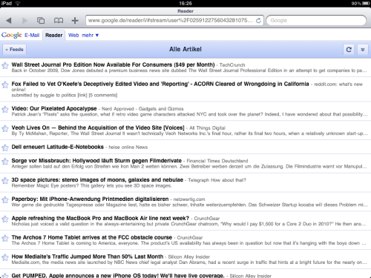Screen dimensions: 371x278
Task: Click the 'Alle Artikel' header title
Action: [185, 49]
